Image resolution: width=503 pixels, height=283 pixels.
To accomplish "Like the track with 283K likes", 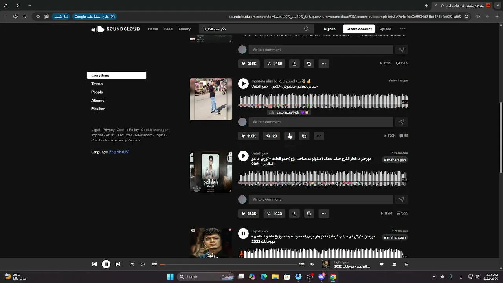I will 249,213.
